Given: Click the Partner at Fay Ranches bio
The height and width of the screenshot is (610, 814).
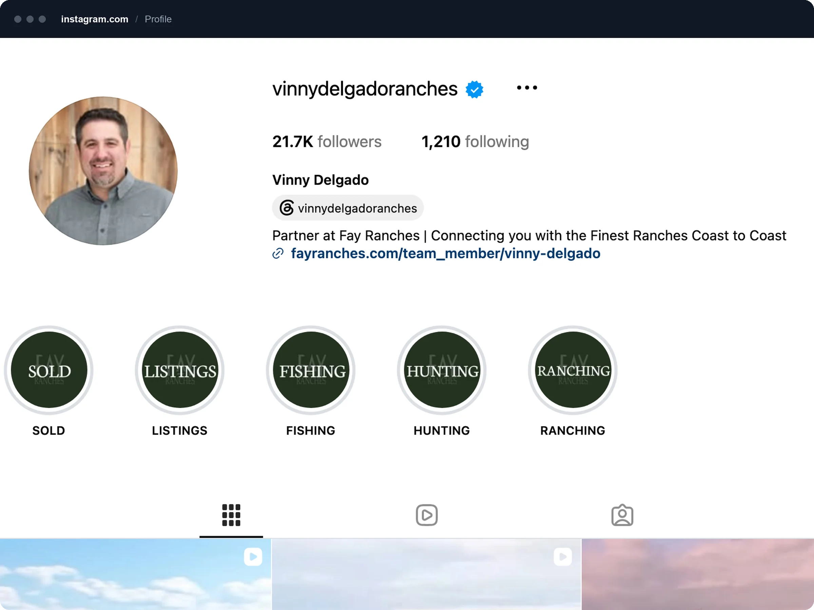Looking at the screenshot, I should click(x=529, y=235).
